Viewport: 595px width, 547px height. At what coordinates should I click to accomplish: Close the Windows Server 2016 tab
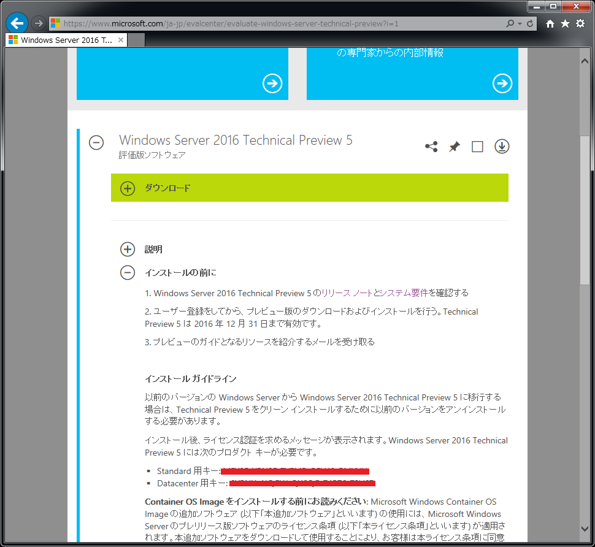click(121, 39)
